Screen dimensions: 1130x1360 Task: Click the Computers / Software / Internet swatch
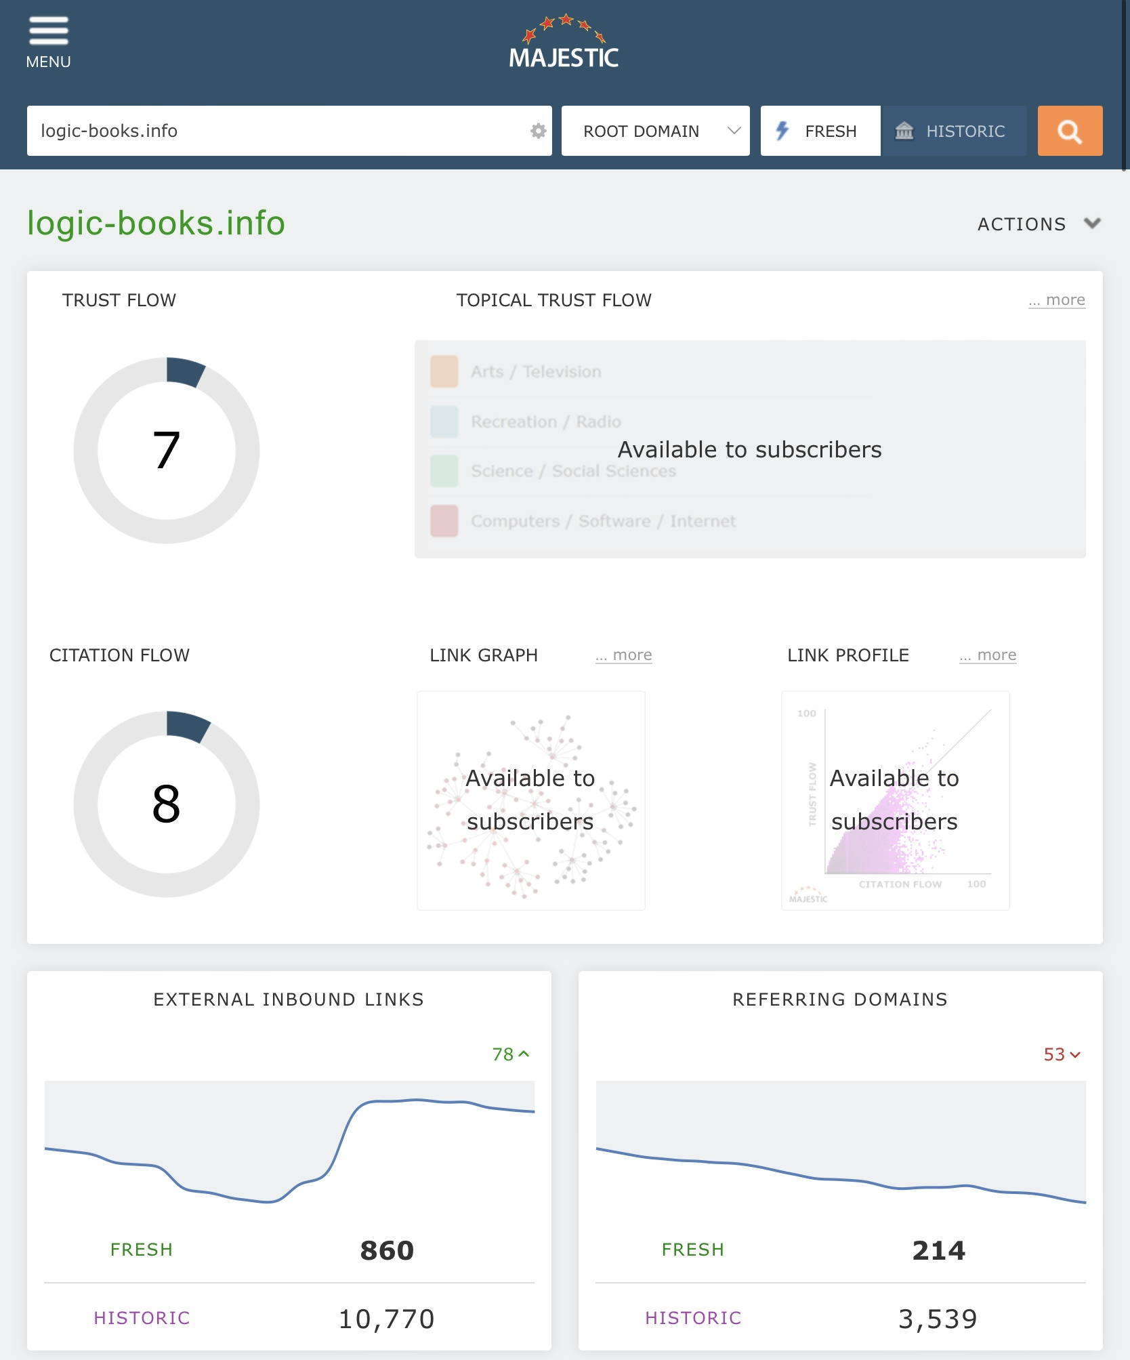pos(444,521)
